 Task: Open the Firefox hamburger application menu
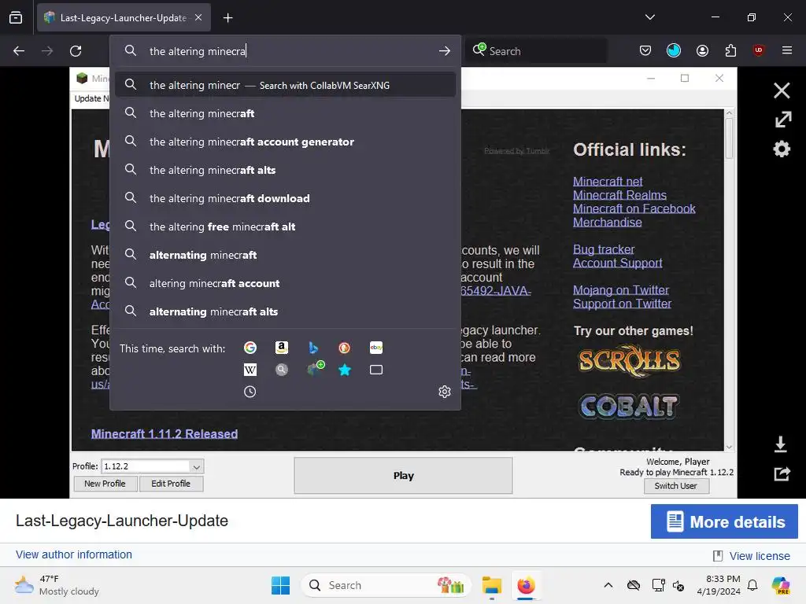pyautogui.click(x=787, y=50)
